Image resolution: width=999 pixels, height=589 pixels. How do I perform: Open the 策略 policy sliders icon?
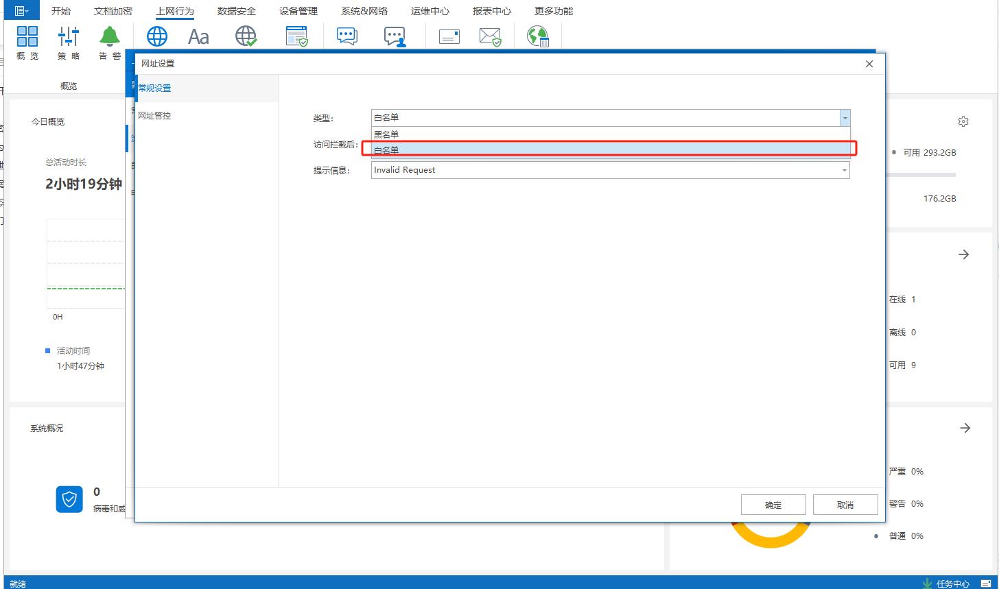pos(69,37)
